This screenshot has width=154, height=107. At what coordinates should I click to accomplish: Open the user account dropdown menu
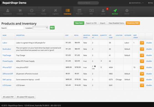[x=136, y=3]
